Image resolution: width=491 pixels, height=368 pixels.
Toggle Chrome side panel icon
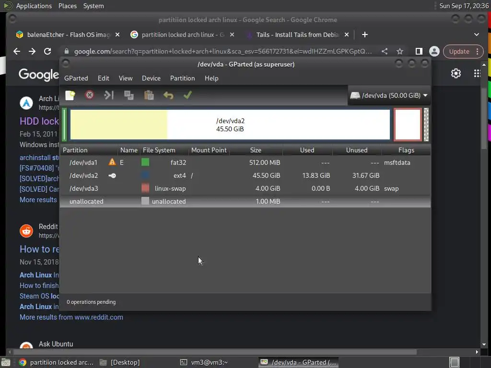pos(419,51)
